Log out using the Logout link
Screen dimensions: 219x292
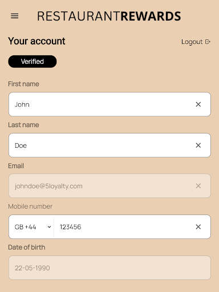pos(196,42)
